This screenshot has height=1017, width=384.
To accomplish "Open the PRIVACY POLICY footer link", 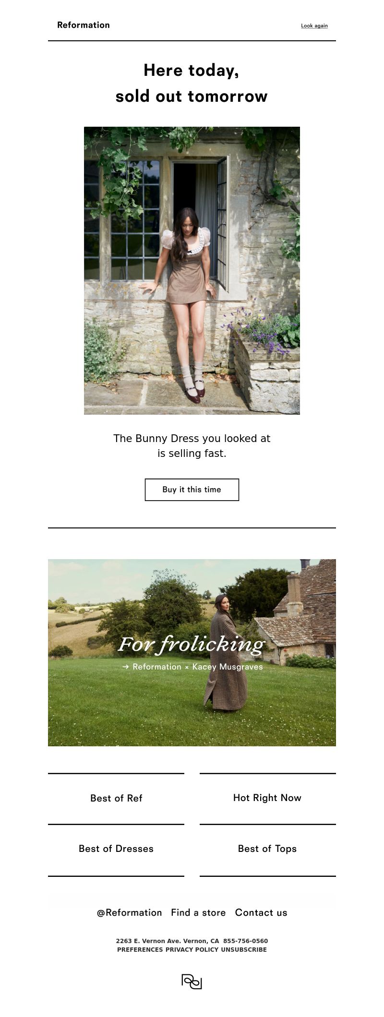I will click(x=192, y=950).
